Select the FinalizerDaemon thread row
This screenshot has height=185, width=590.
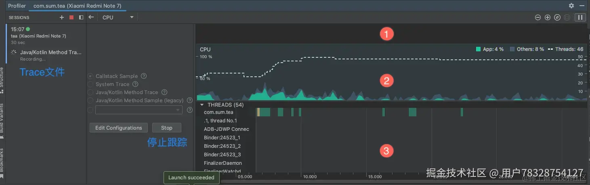coord(223,163)
